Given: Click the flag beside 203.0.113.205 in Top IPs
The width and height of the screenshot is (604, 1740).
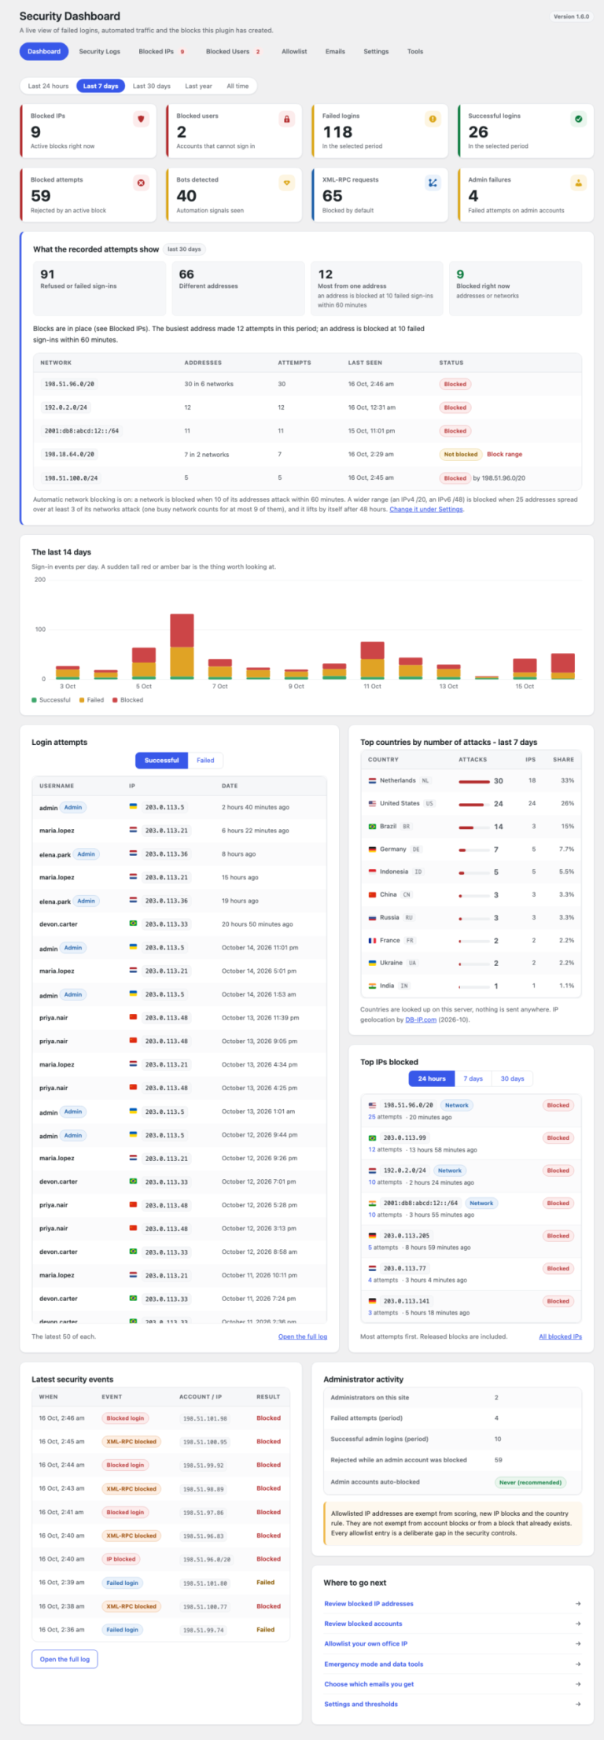Looking at the screenshot, I should point(372,1236).
